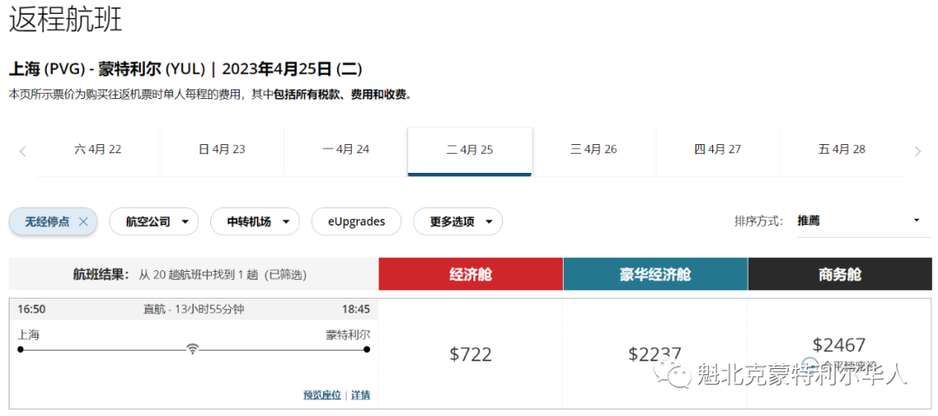Open the 预览座位 seat preview link
The height and width of the screenshot is (416, 938).
322,395
